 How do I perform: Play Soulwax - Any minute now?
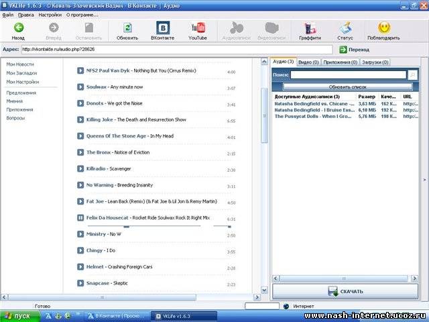coord(80,87)
